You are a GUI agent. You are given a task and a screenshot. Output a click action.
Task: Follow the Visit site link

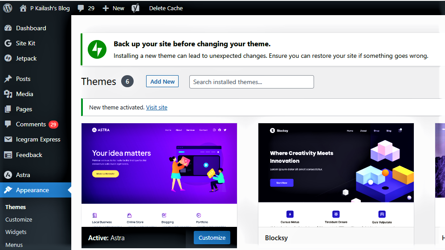click(x=157, y=107)
